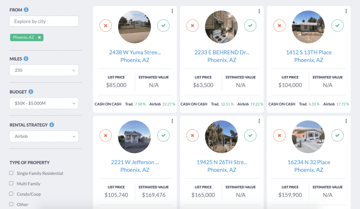Click the BUDGET info icon

pyautogui.click(x=31, y=91)
